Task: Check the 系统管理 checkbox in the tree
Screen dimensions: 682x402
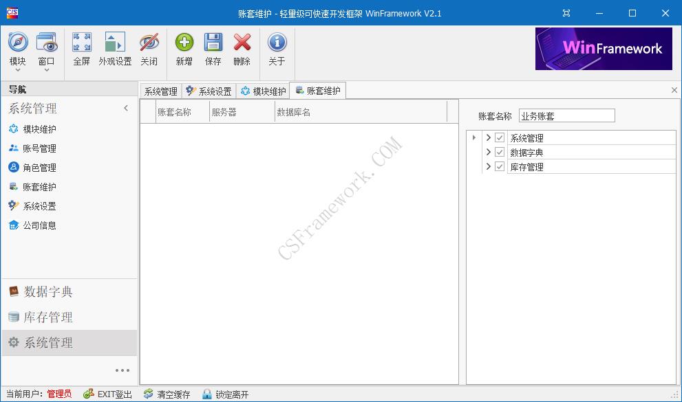Action: coord(500,137)
